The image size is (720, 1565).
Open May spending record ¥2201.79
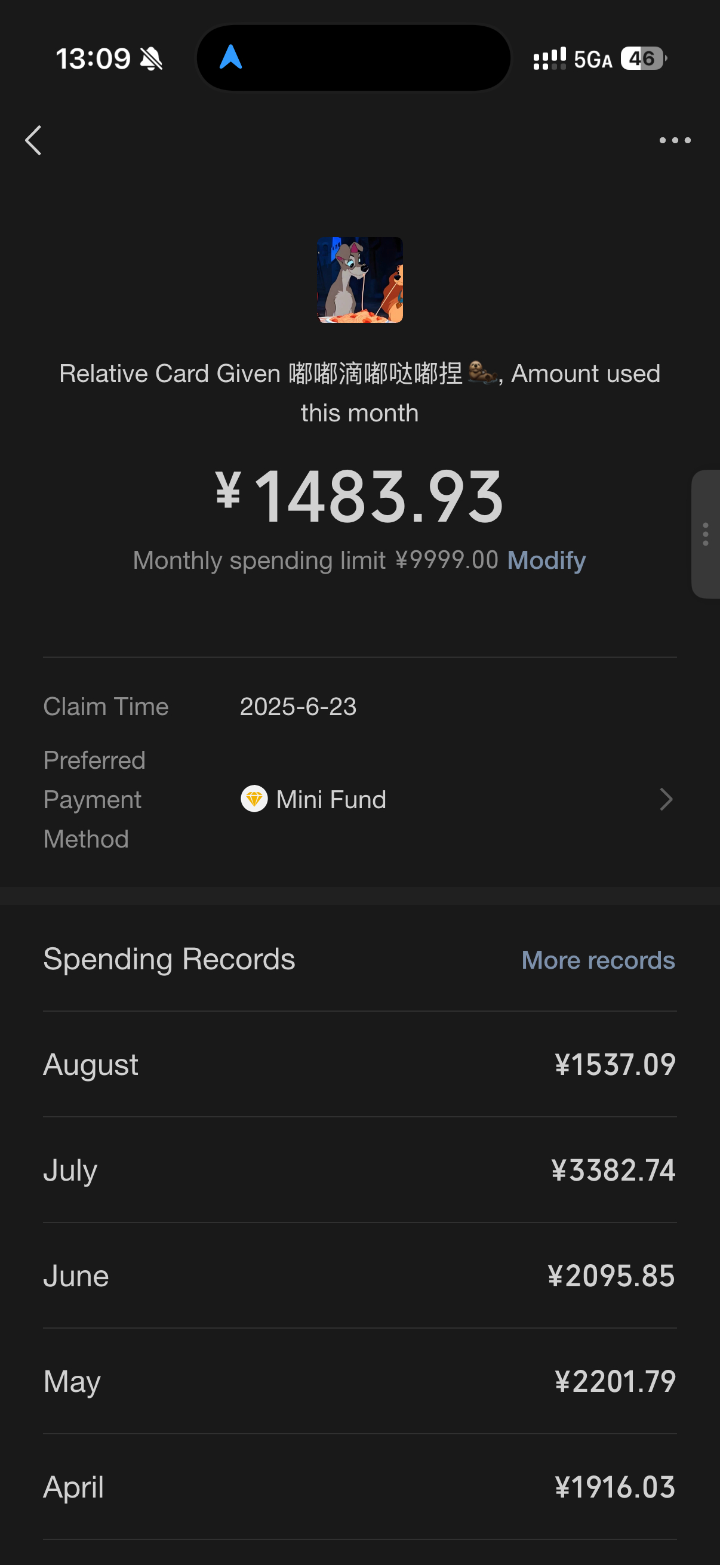[359, 1382]
